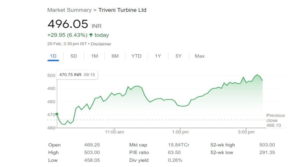Image resolution: width=296 pixels, height=167 pixels.
Task: Open the 1M time range tab
Action: click(95, 56)
